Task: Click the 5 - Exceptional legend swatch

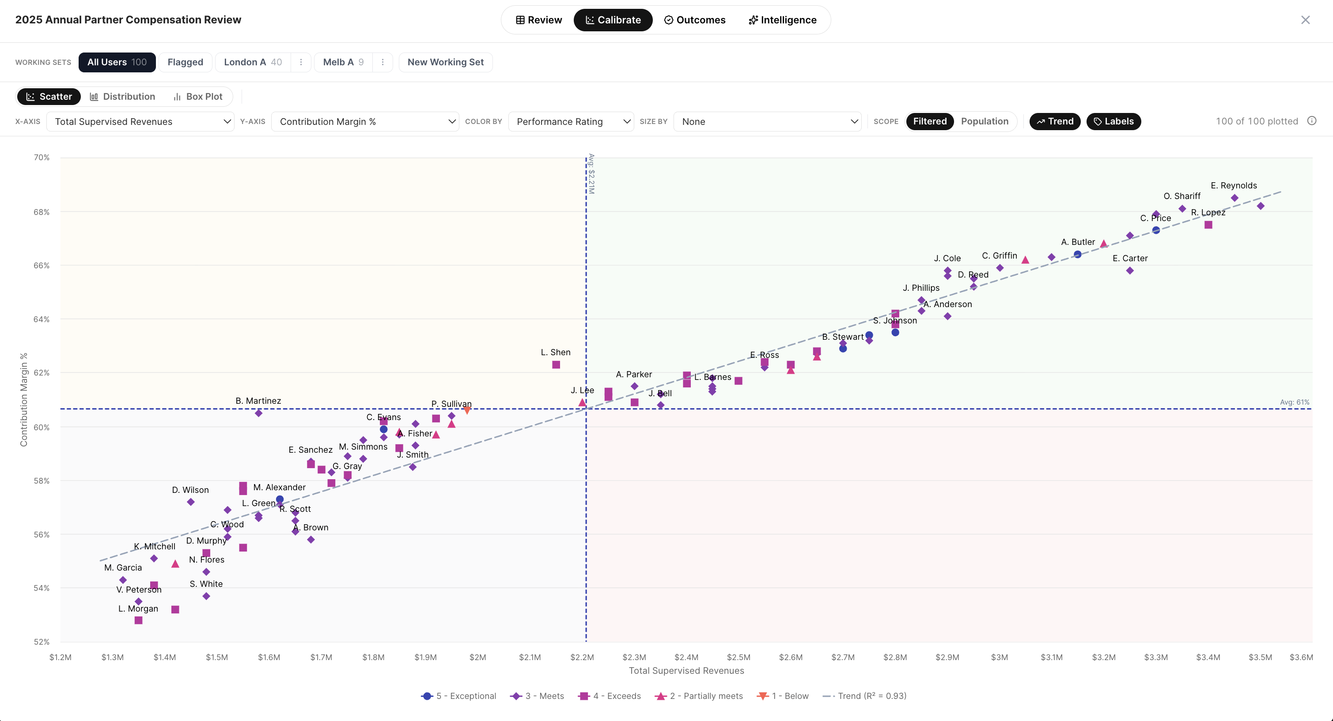Action: (x=427, y=696)
